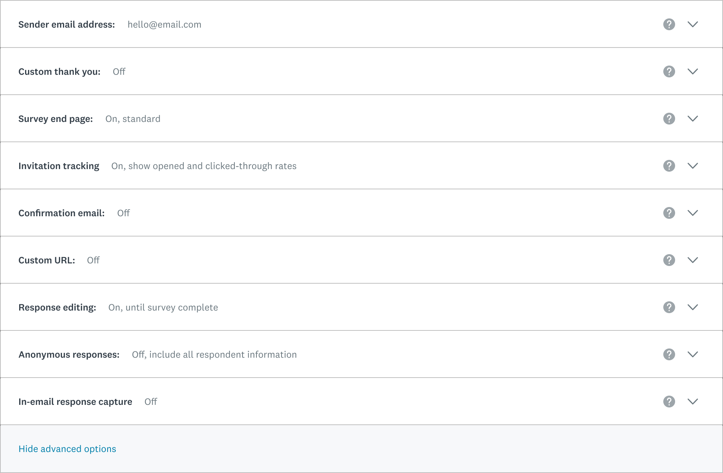Click the hello@email.com sender address value

(x=164, y=25)
